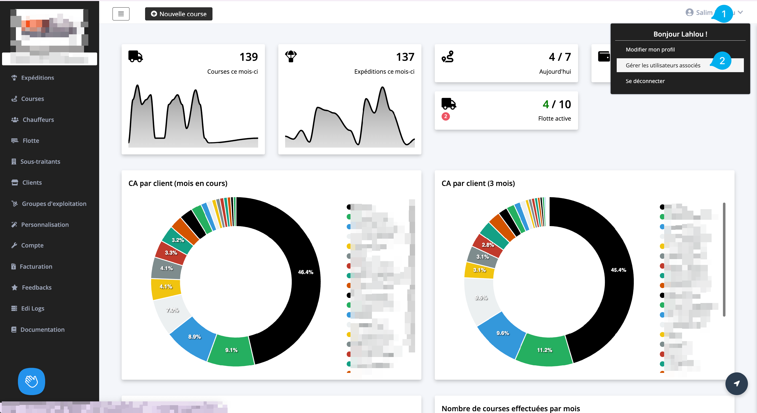This screenshot has height=413, width=757.
Task: Click the route icon in Aujourd'hui card
Action: click(448, 57)
